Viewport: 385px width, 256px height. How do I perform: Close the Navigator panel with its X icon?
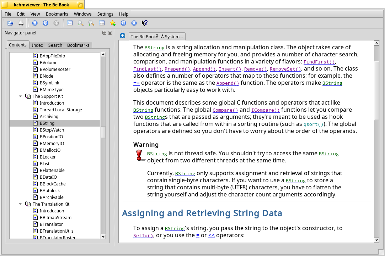[x=110, y=33]
